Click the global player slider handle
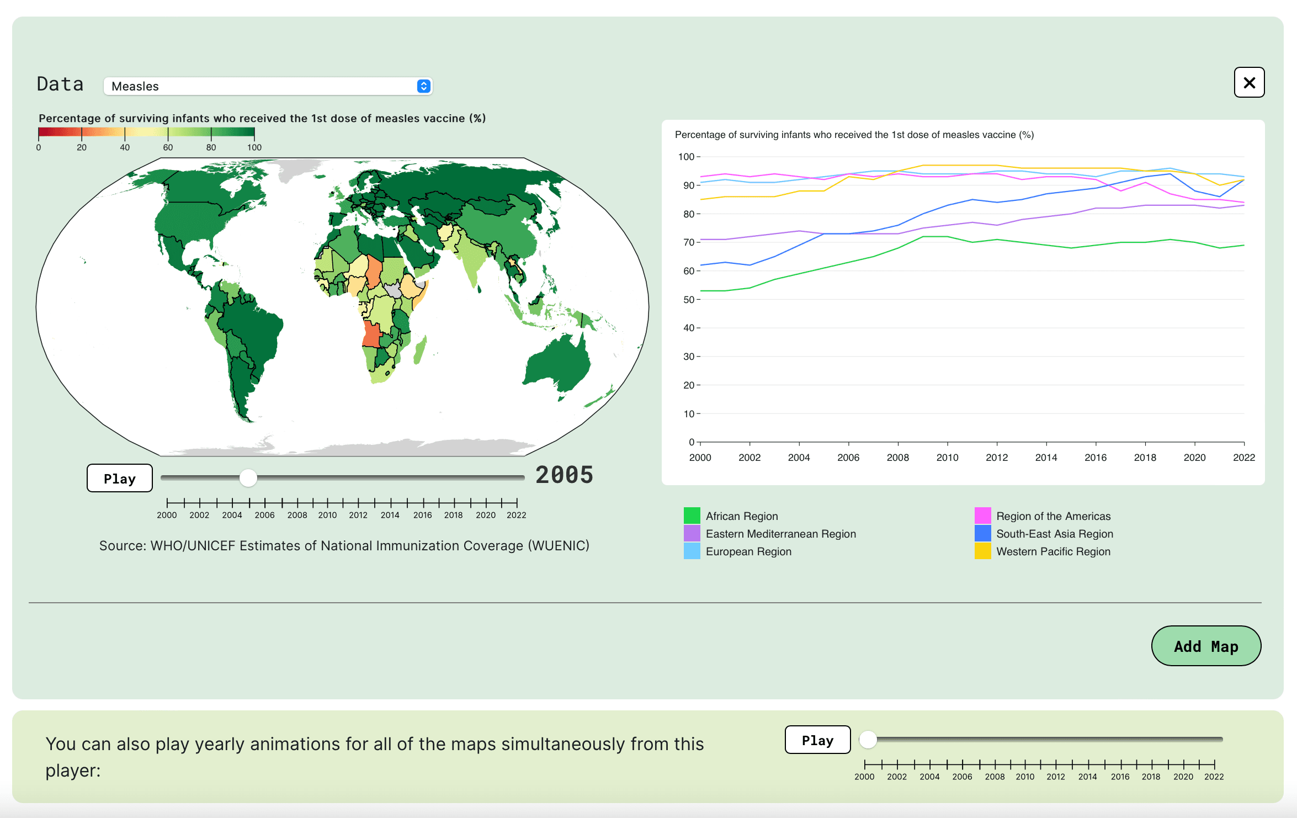1297x818 pixels. [x=868, y=740]
